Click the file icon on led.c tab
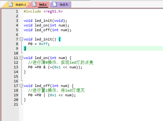 click(34, 5)
